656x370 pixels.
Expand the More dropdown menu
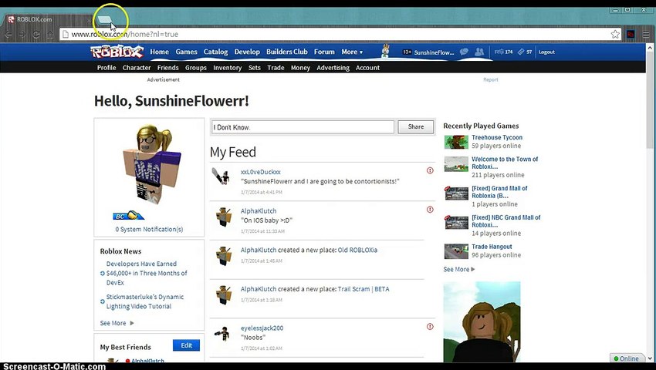(352, 52)
